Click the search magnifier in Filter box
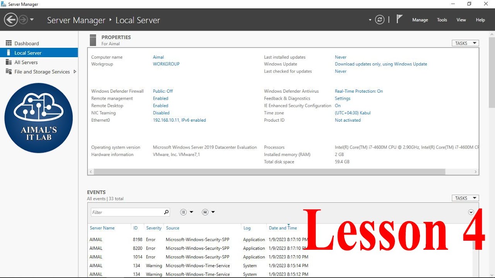The image size is (495, 278). tap(166, 212)
